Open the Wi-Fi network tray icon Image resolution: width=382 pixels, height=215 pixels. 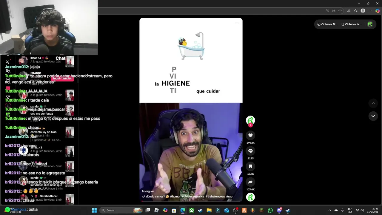358,210
